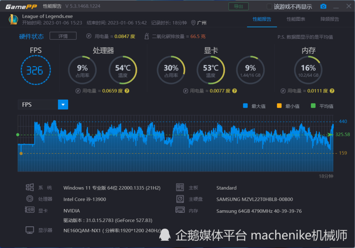Click the Windows system icon

[x=30, y=188]
